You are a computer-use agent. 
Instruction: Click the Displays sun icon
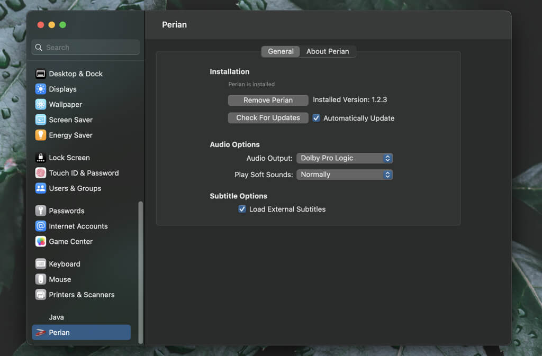click(40, 89)
